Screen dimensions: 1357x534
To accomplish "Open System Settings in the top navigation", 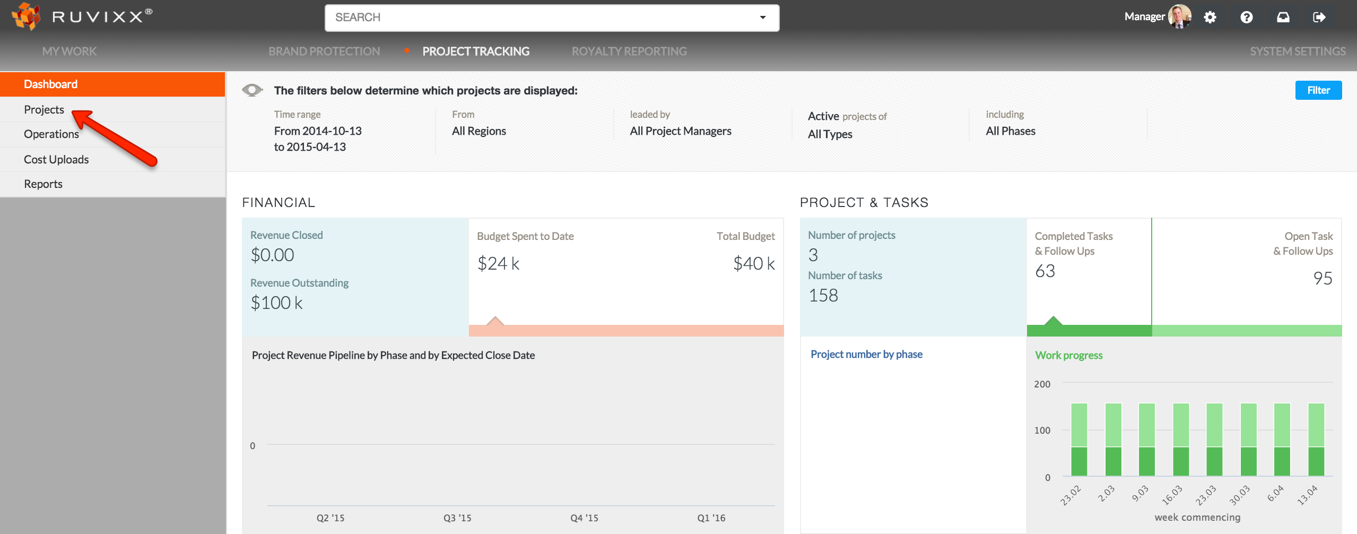I will coord(1297,51).
